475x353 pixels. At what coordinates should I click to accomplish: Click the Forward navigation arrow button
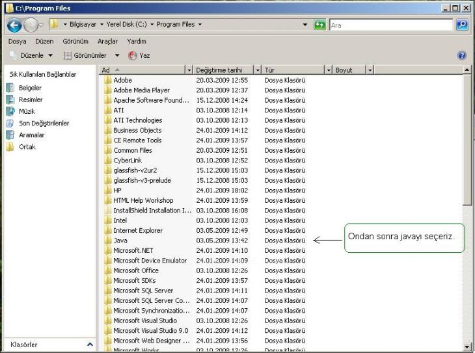(31, 25)
